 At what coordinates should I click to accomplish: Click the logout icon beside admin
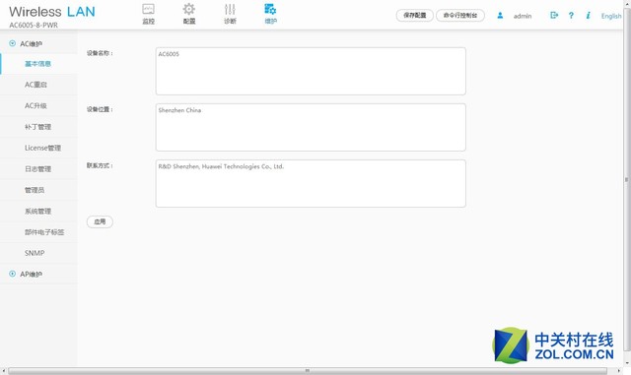pos(554,16)
